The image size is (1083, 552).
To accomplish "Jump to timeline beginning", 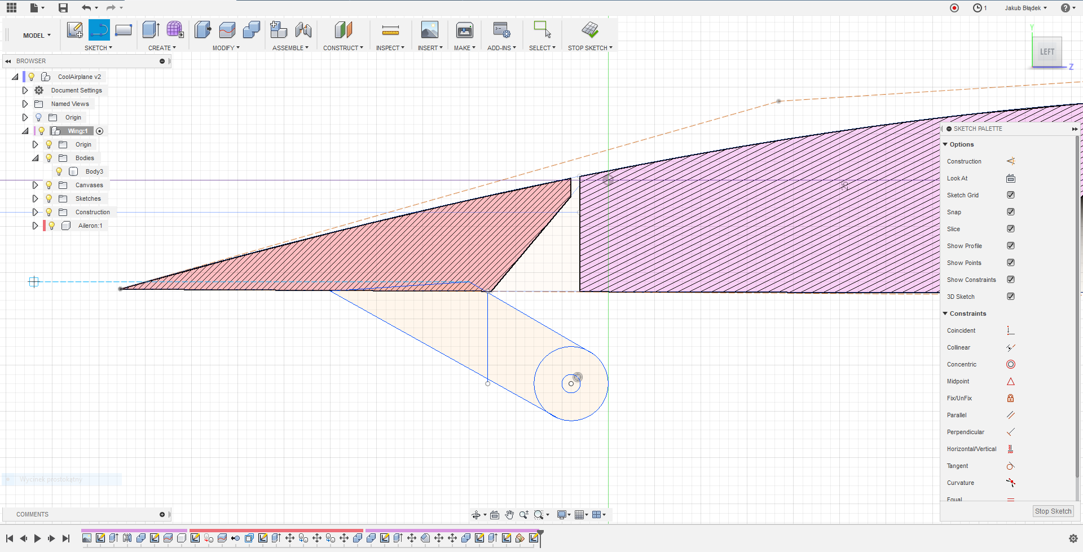I will click(x=10, y=538).
